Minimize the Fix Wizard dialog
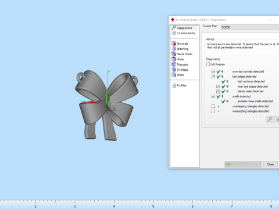 (x=270, y=20)
